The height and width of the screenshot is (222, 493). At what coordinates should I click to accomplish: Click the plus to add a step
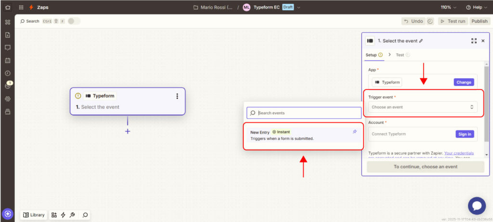tap(127, 131)
